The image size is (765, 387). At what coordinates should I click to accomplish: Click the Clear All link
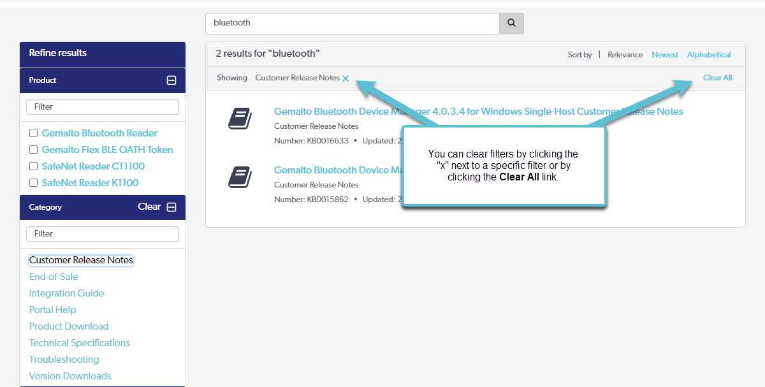(717, 77)
